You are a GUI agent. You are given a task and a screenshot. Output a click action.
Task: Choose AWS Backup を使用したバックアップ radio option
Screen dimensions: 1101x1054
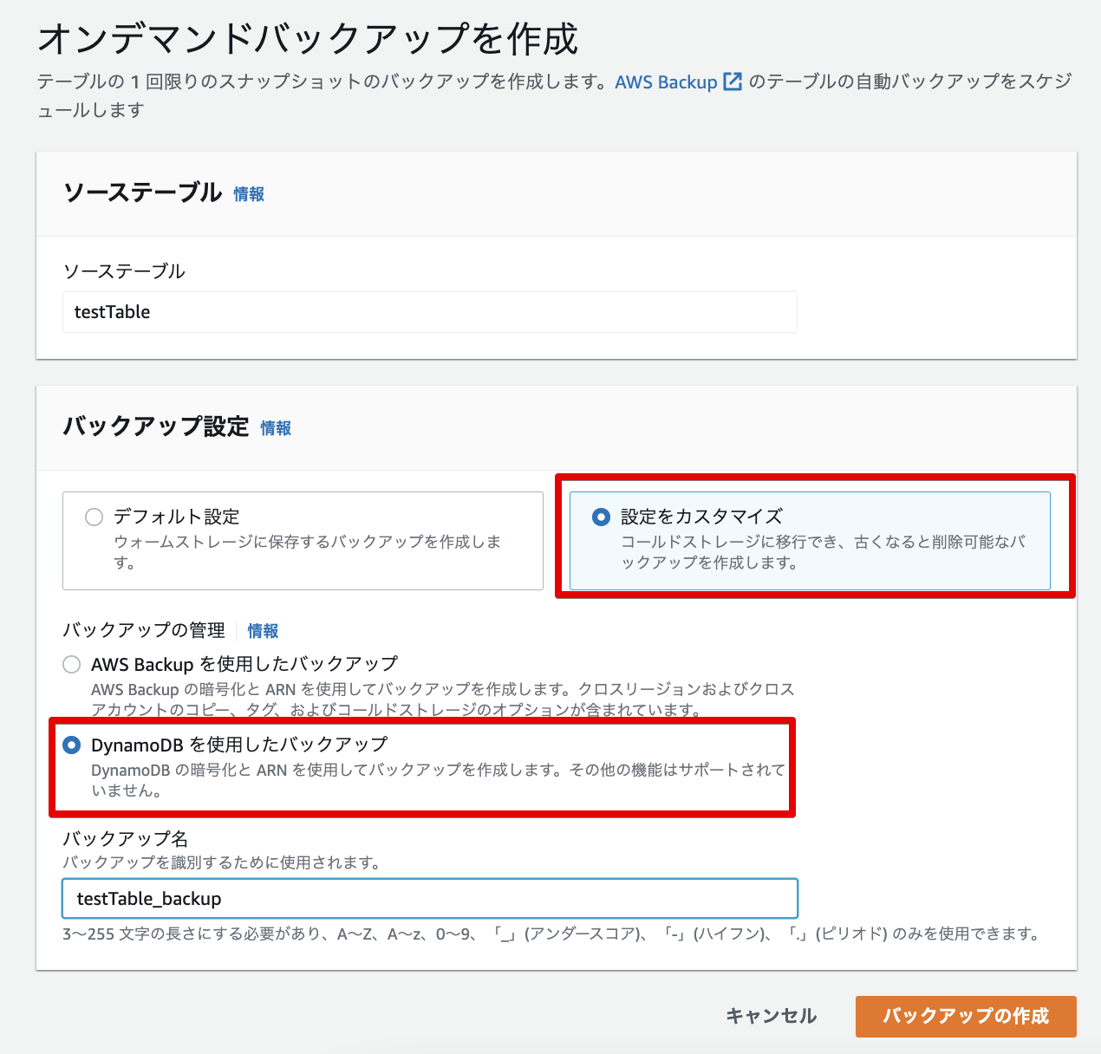tap(71, 665)
